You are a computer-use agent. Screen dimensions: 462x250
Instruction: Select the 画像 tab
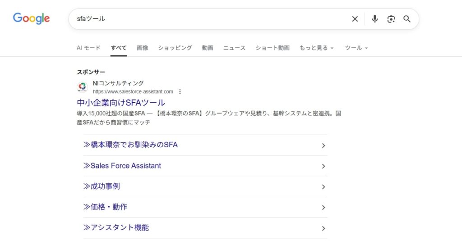click(x=143, y=48)
